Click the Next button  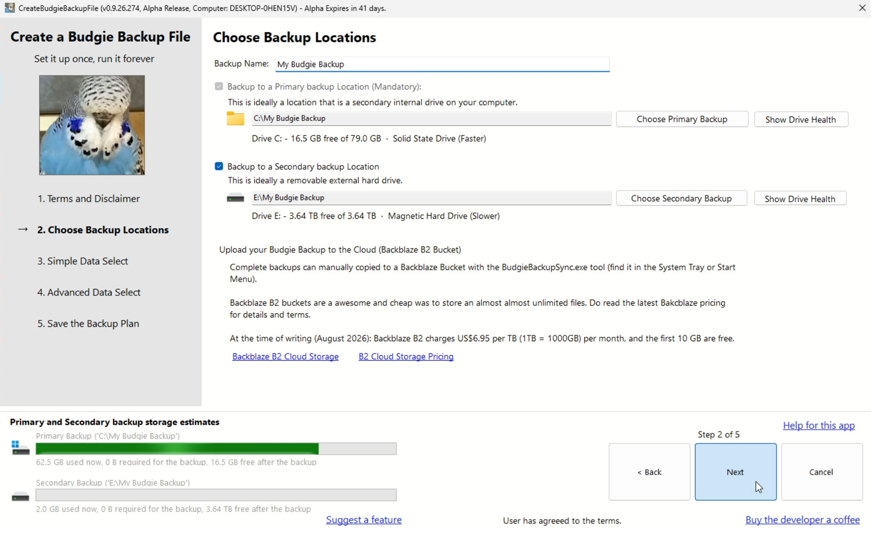735,472
